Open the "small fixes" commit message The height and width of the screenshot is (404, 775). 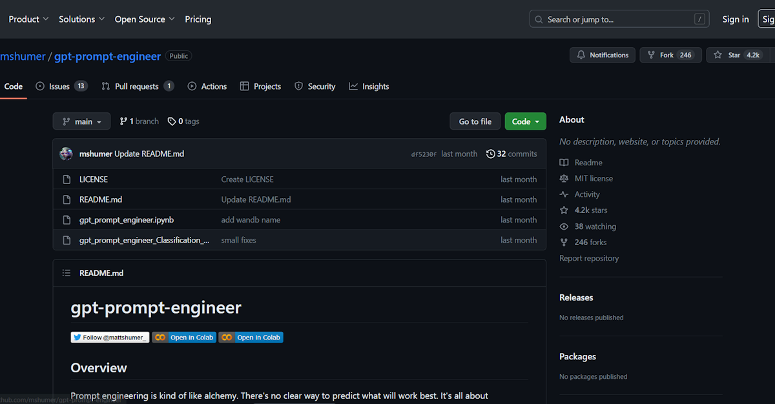tap(239, 240)
